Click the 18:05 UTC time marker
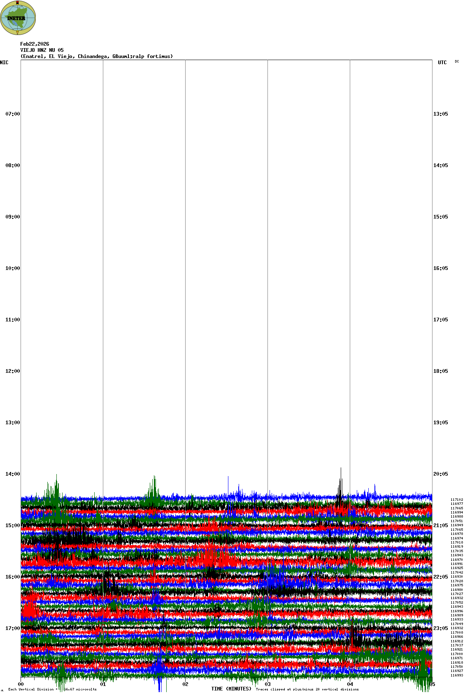 click(440, 371)
